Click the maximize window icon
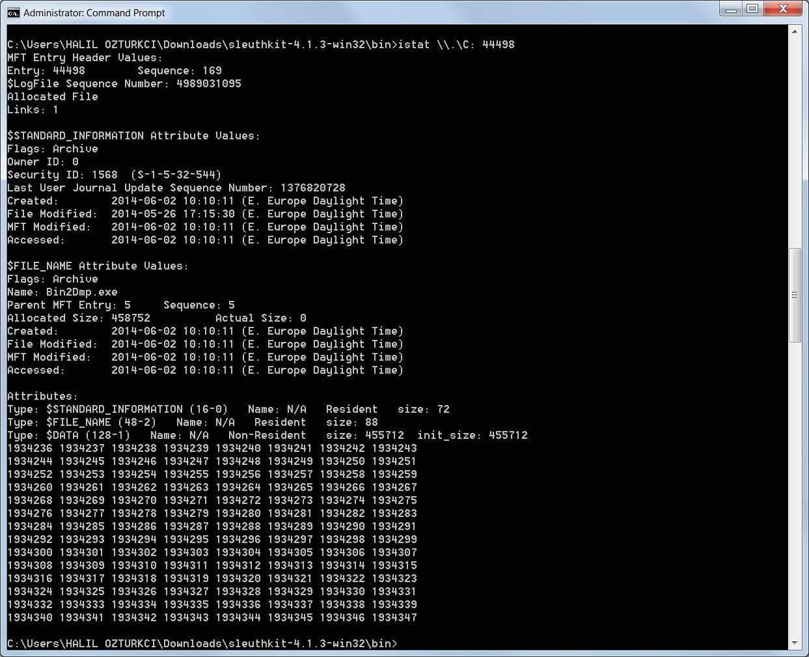This screenshot has height=657, width=809. 754,9
